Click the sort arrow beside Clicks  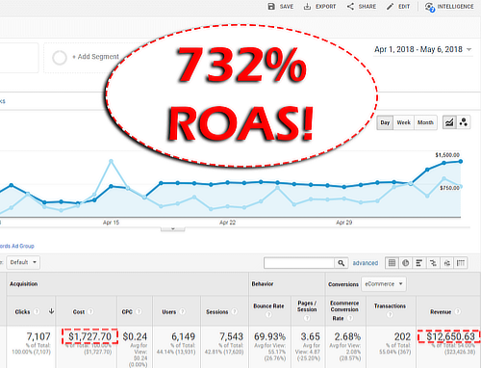point(51,311)
